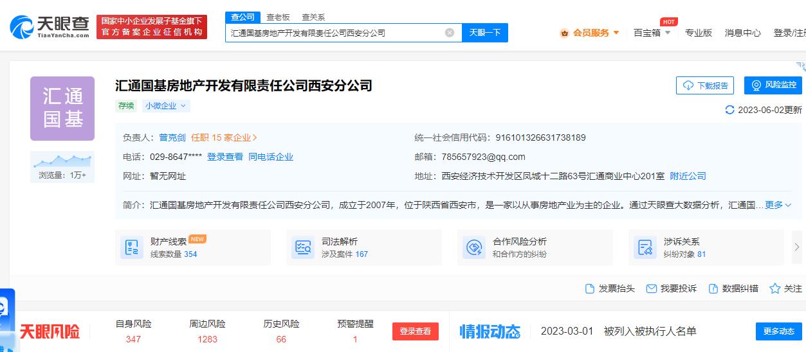
Task: Click the 下载报告 download icon
Action: pyautogui.click(x=688, y=85)
